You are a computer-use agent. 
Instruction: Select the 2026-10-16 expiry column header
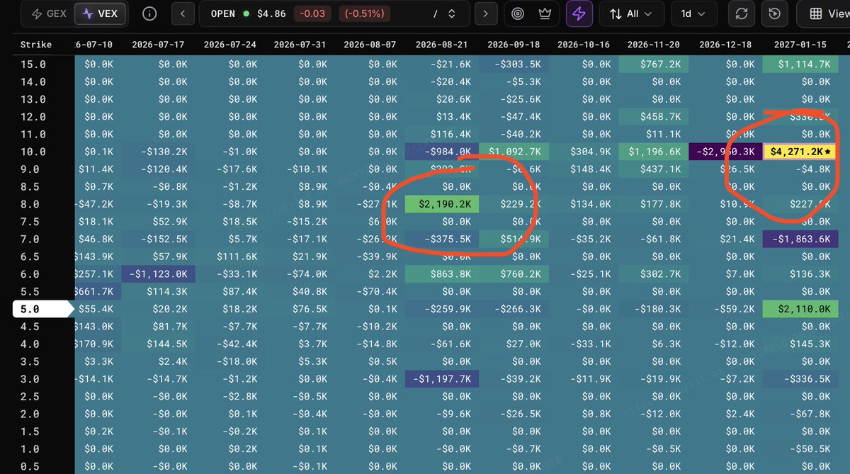[584, 44]
